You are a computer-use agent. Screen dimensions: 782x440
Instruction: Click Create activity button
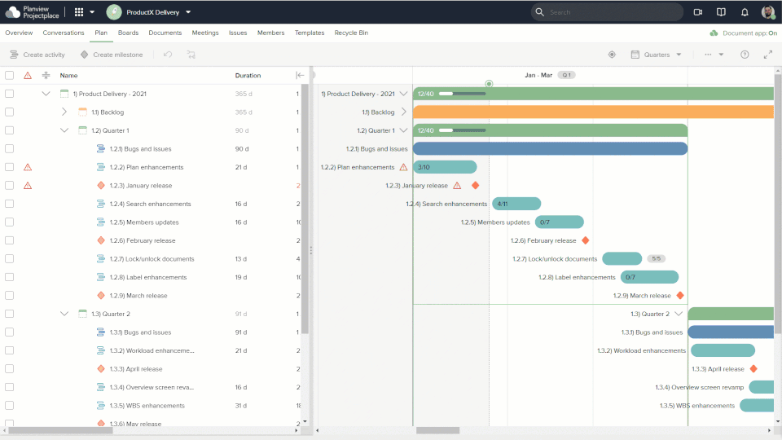(37, 55)
